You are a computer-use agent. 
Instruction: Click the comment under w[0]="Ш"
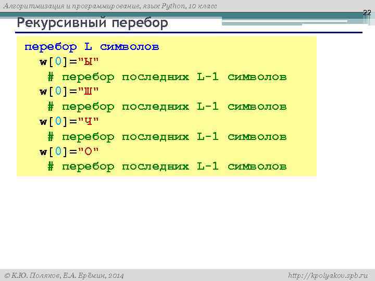coord(167,107)
